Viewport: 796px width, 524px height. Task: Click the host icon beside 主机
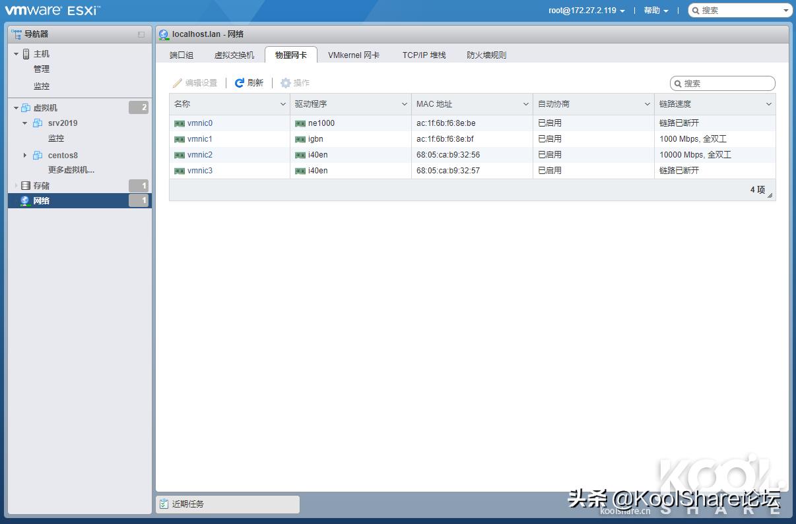(x=26, y=53)
